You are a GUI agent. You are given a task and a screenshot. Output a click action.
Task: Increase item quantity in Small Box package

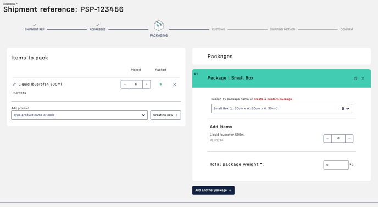[349, 138]
